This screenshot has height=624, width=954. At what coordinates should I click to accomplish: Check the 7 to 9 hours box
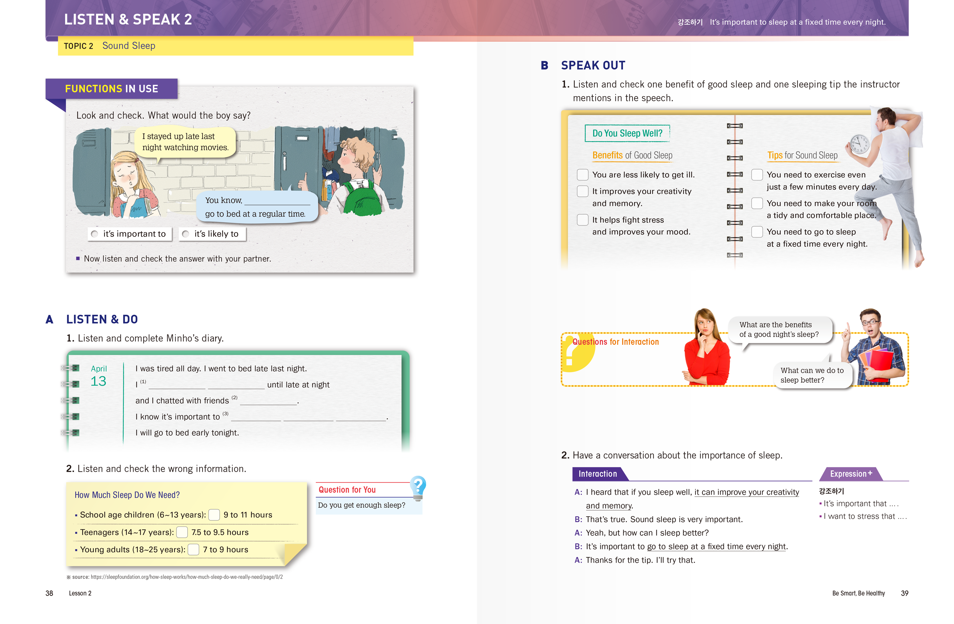[194, 550]
